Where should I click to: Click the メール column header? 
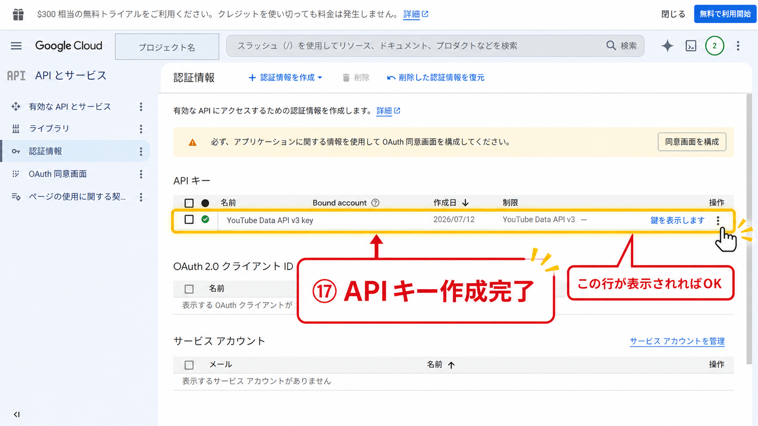point(221,364)
